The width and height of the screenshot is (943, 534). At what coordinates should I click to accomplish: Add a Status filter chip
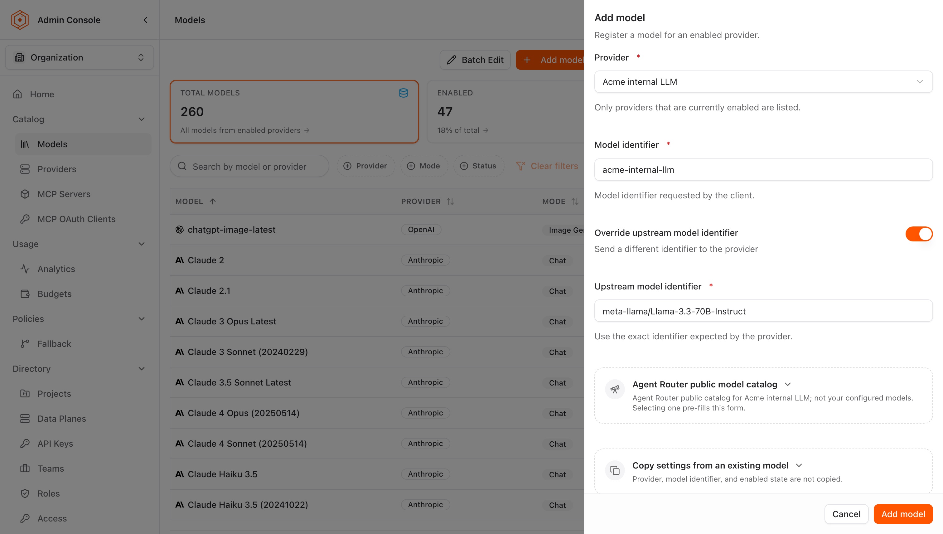[x=478, y=166]
